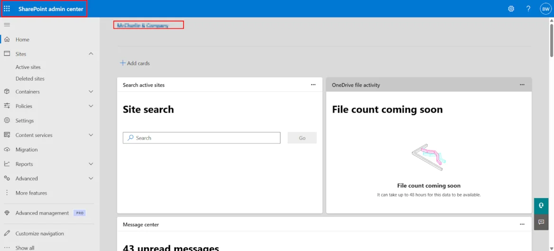Screen dimensions: 554x251
Task: Click the Advanced nav icon
Action: tap(7, 179)
